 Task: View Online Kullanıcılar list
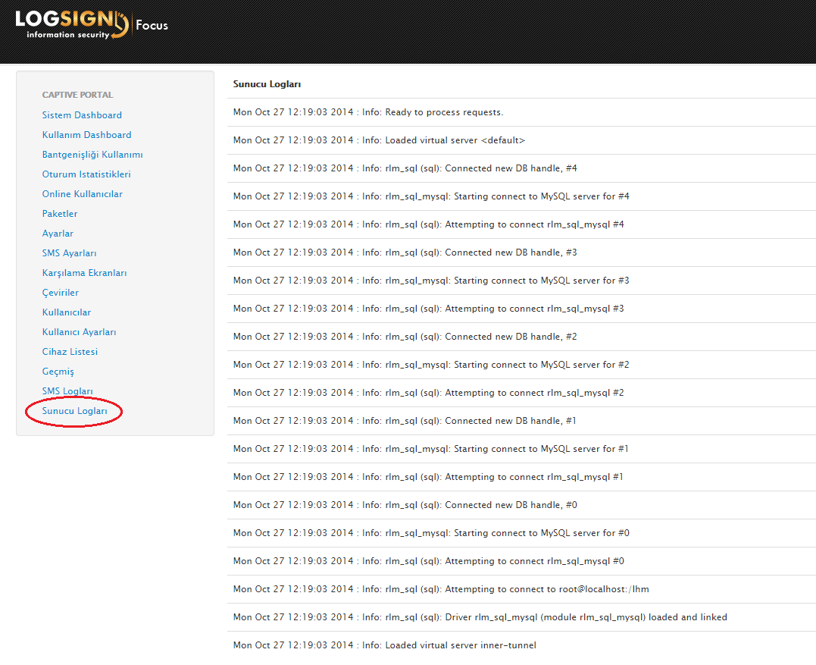pos(83,194)
